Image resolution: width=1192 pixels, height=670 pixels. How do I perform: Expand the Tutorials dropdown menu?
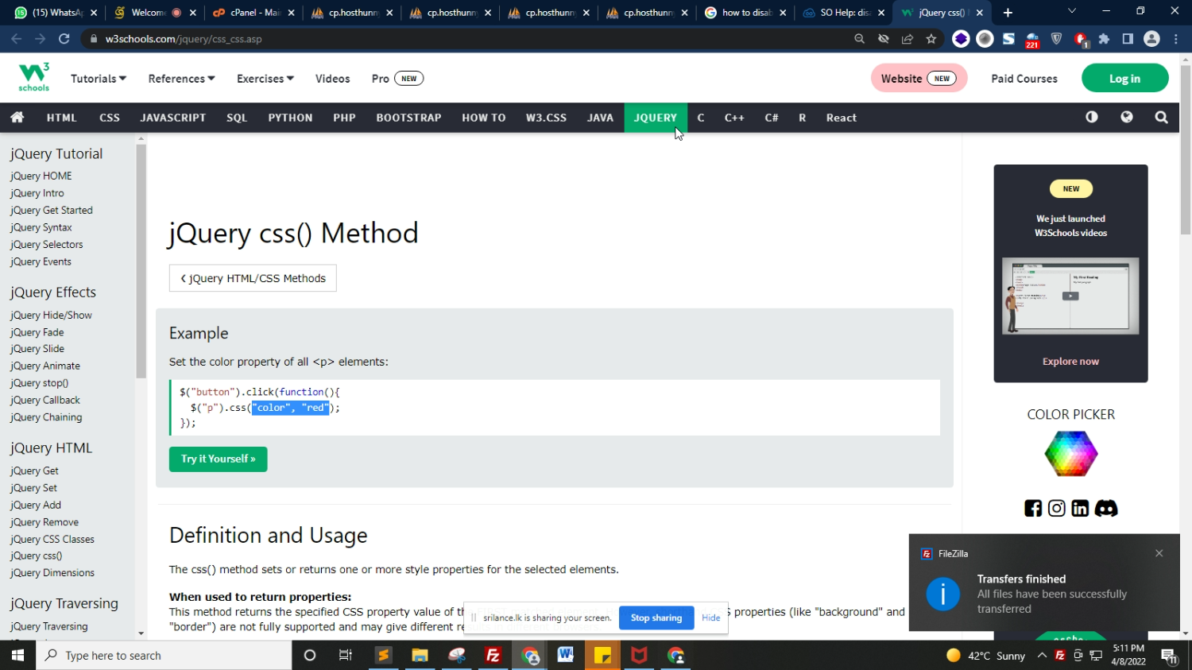tap(99, 79)
